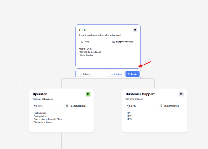This screenshot has height=149, width=208.
Task: Add a new role under CEO
Action: [116, 74]
